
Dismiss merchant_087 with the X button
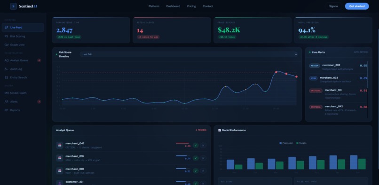pos(203,171)
